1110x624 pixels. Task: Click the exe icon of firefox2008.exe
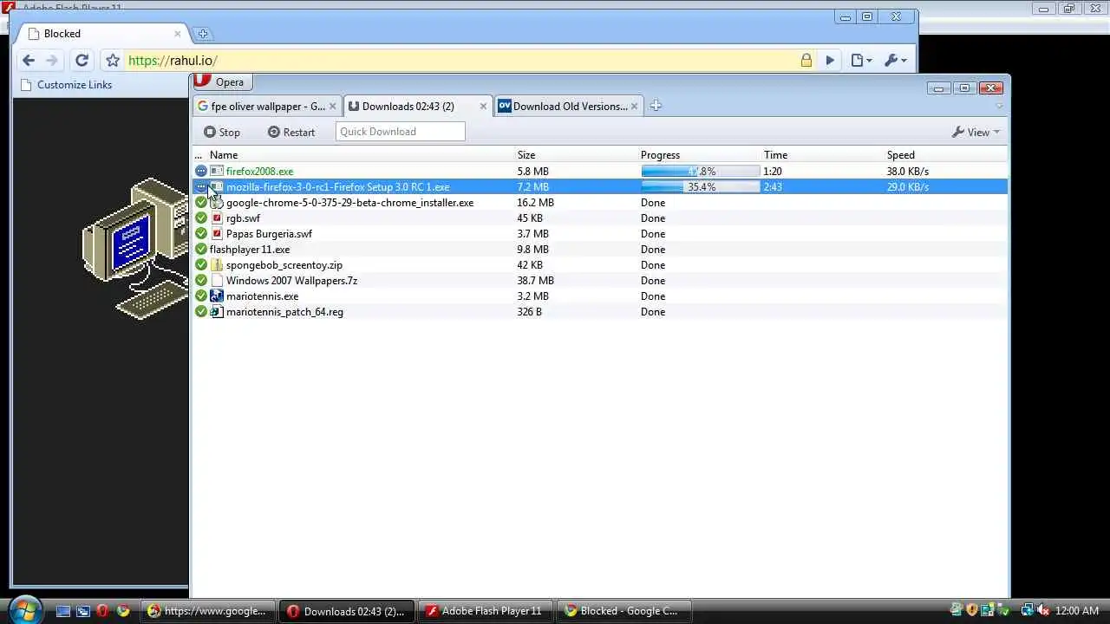point(217,171)
